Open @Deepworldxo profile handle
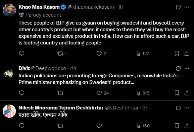The image size is (194, 132). (48, 68)
